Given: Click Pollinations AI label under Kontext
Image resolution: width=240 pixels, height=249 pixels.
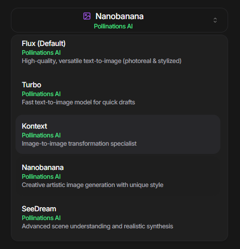Looking at the screenshot, I should pos(41,135).
